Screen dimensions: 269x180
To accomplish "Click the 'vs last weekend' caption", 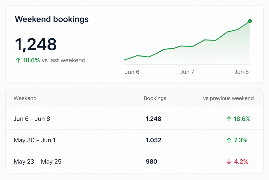I will [x=64, y=60].
